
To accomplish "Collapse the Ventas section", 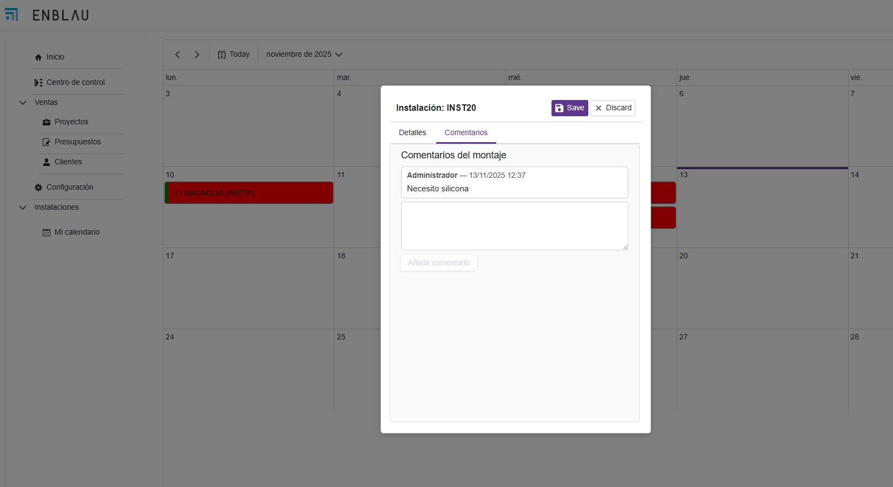I will pos(23,103).
